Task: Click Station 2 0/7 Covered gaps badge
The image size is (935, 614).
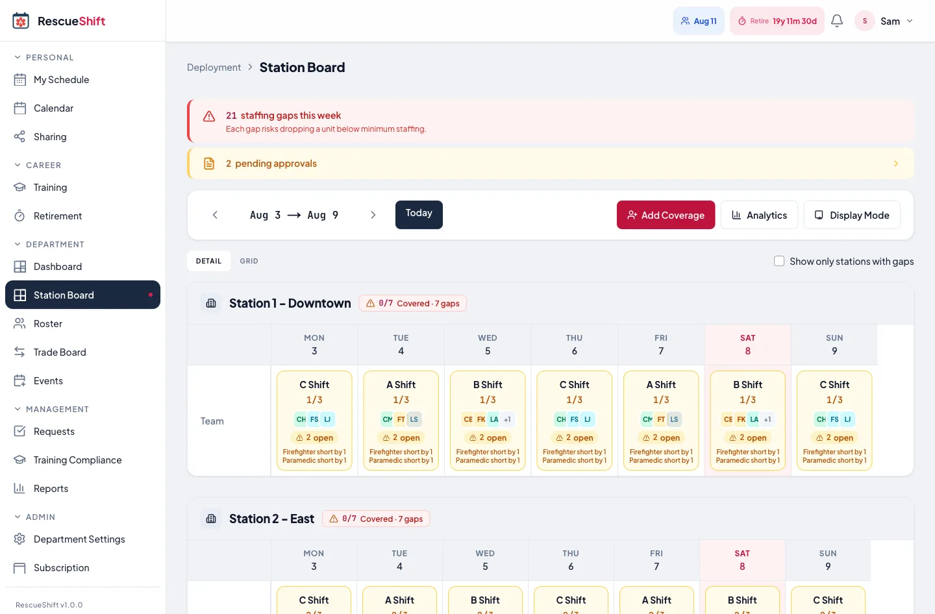Action: pyautogui.click(x=377, y=519)
